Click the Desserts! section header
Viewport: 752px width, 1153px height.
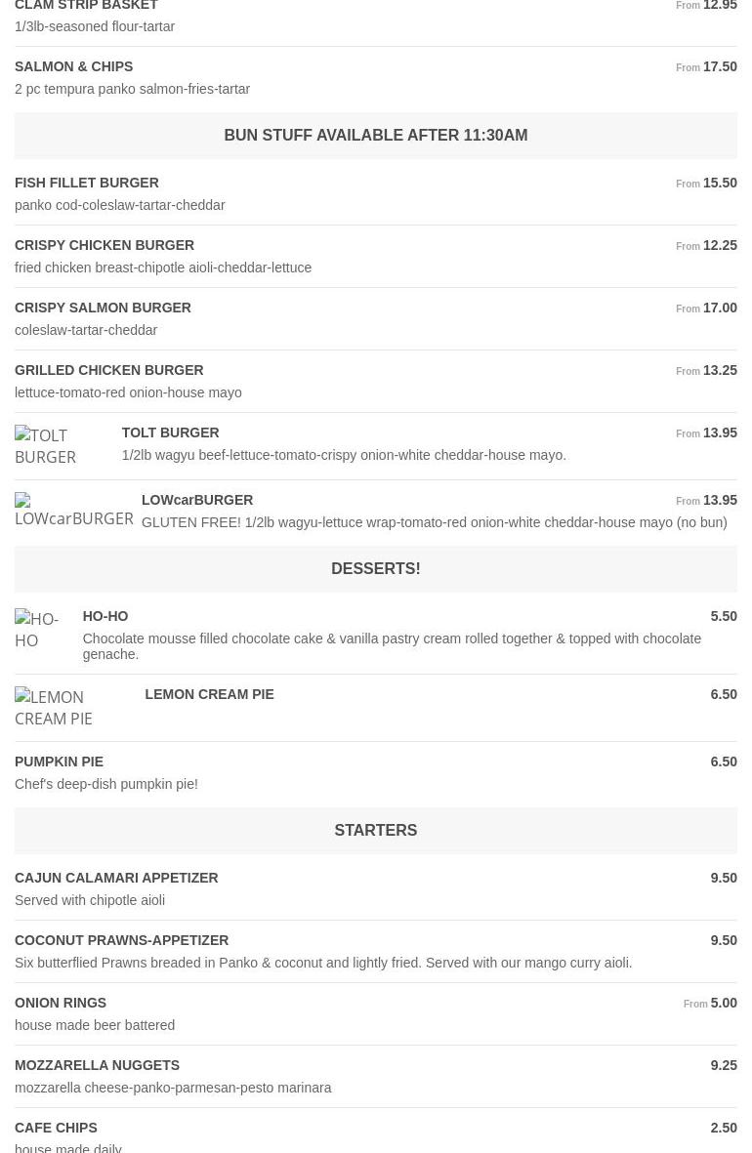tap(375, 569)
